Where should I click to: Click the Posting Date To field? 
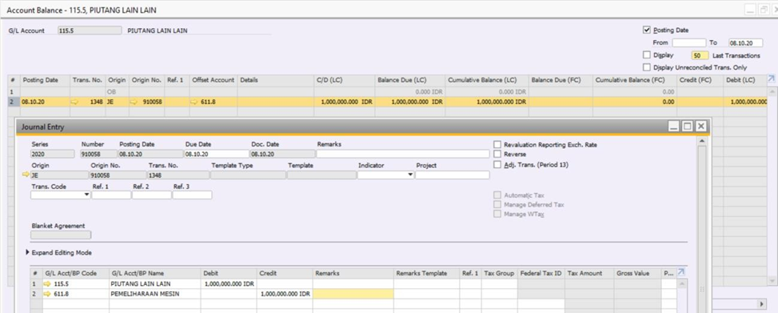pos(745,42)
